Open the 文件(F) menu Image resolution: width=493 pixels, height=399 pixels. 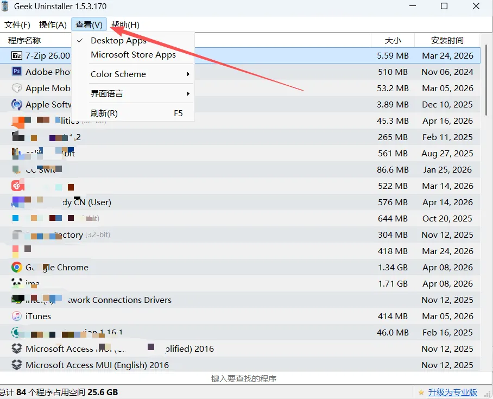[x=17, y=25]
